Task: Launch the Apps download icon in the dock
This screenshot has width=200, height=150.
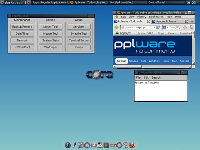Action: click(87, 145)
